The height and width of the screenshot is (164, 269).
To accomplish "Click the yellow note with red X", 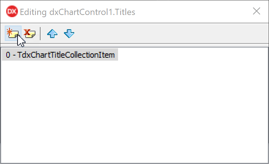I will pos(30,34).
